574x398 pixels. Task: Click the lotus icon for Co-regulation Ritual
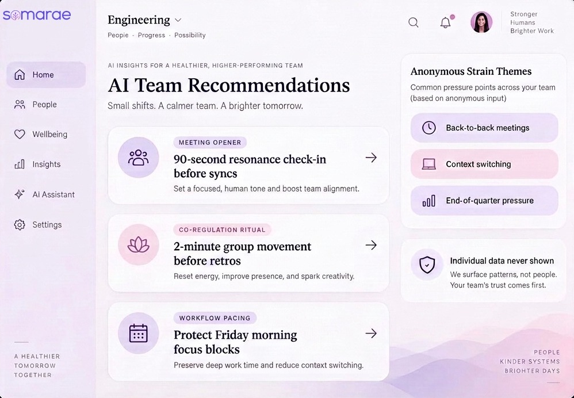pos(138,245)
